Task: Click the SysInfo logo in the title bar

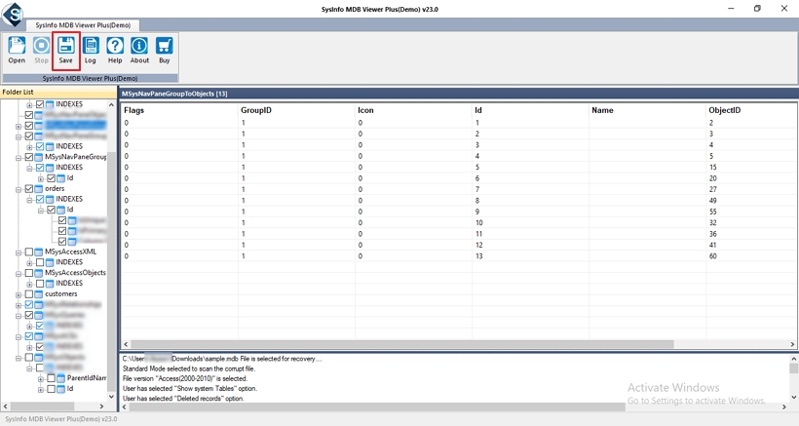Action: tap(13, 15)
